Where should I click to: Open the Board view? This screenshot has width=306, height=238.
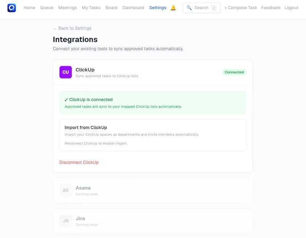click(111, 8)
